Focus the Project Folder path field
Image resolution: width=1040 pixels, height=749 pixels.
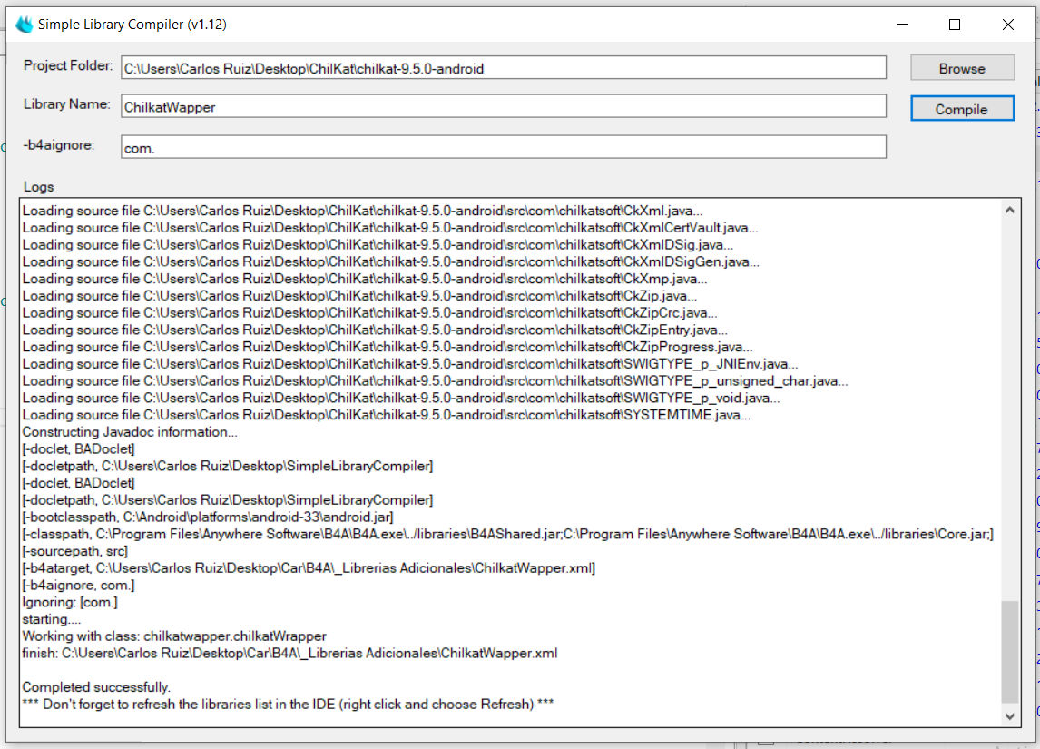(x=504, y=68)
